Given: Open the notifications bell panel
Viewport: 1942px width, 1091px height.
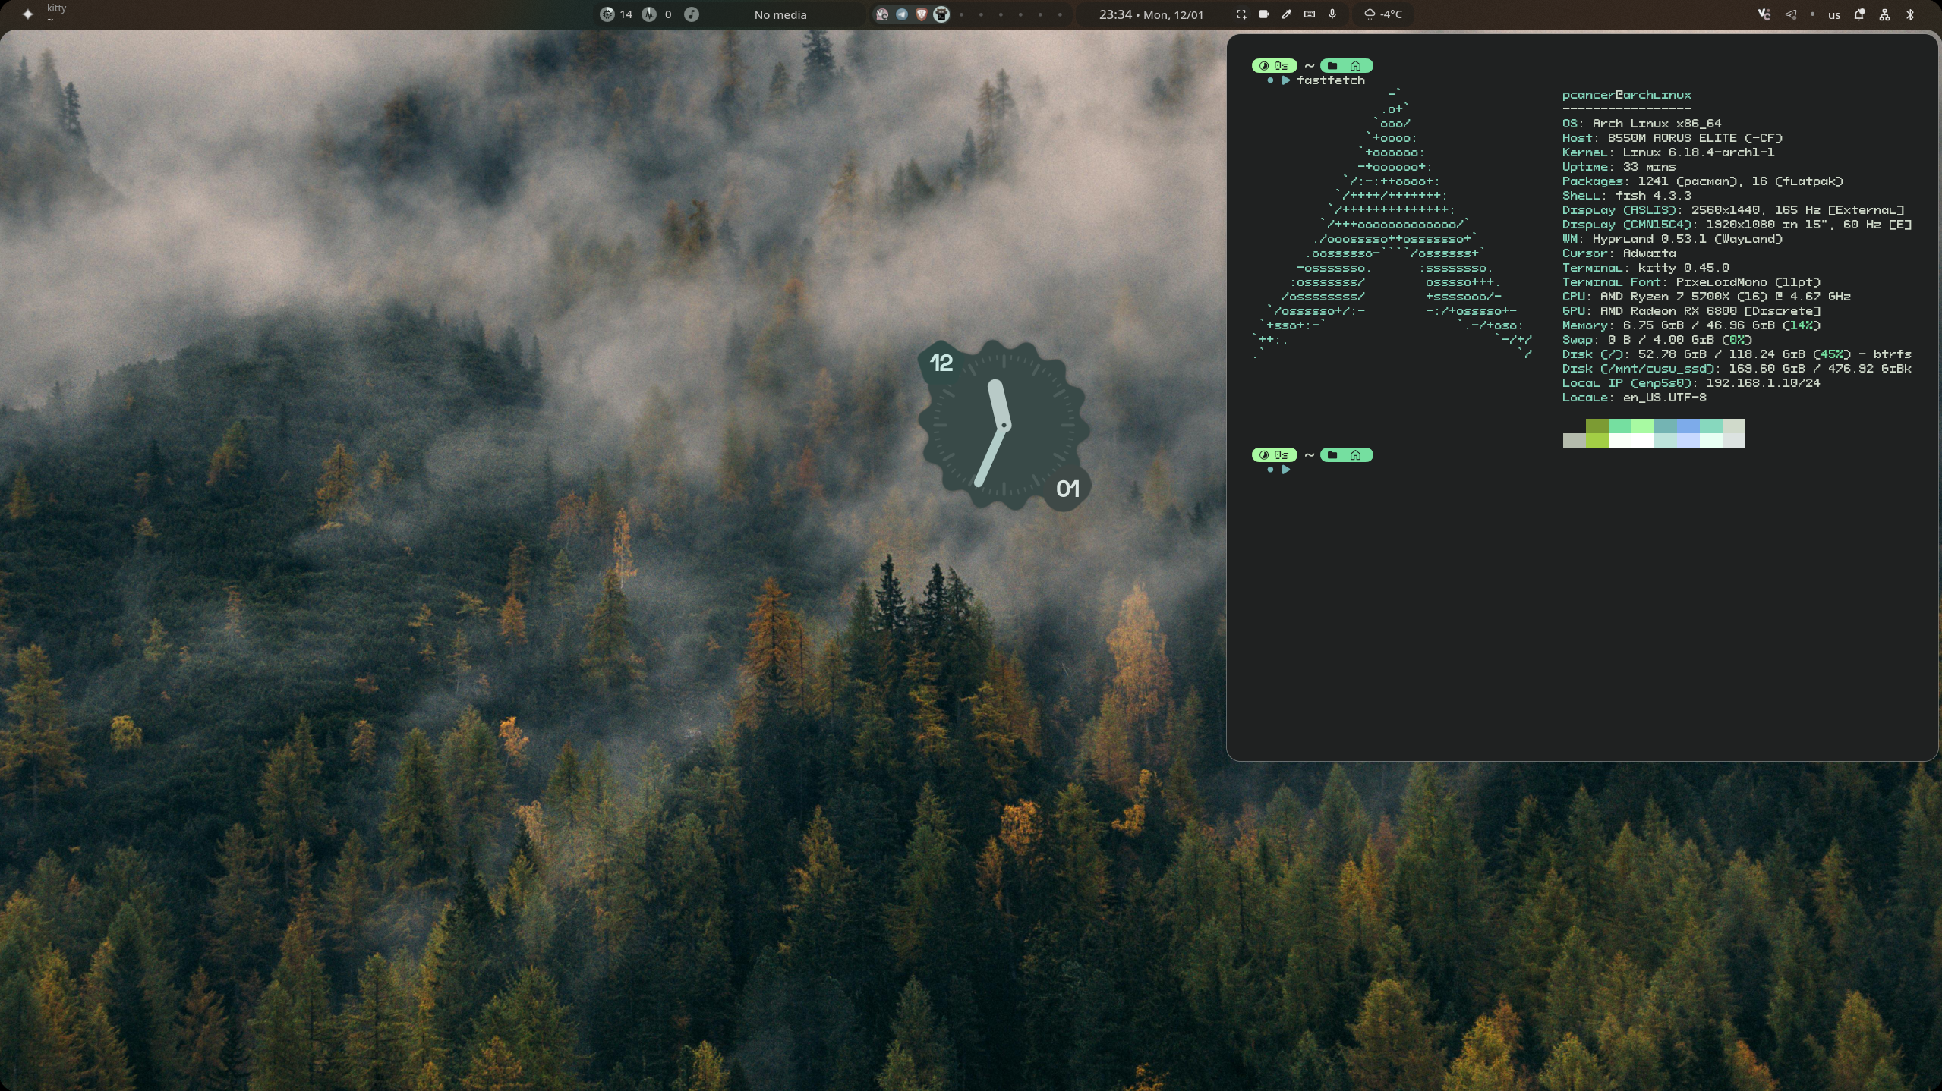Looking at the screenshot, I should (1859, 14).
